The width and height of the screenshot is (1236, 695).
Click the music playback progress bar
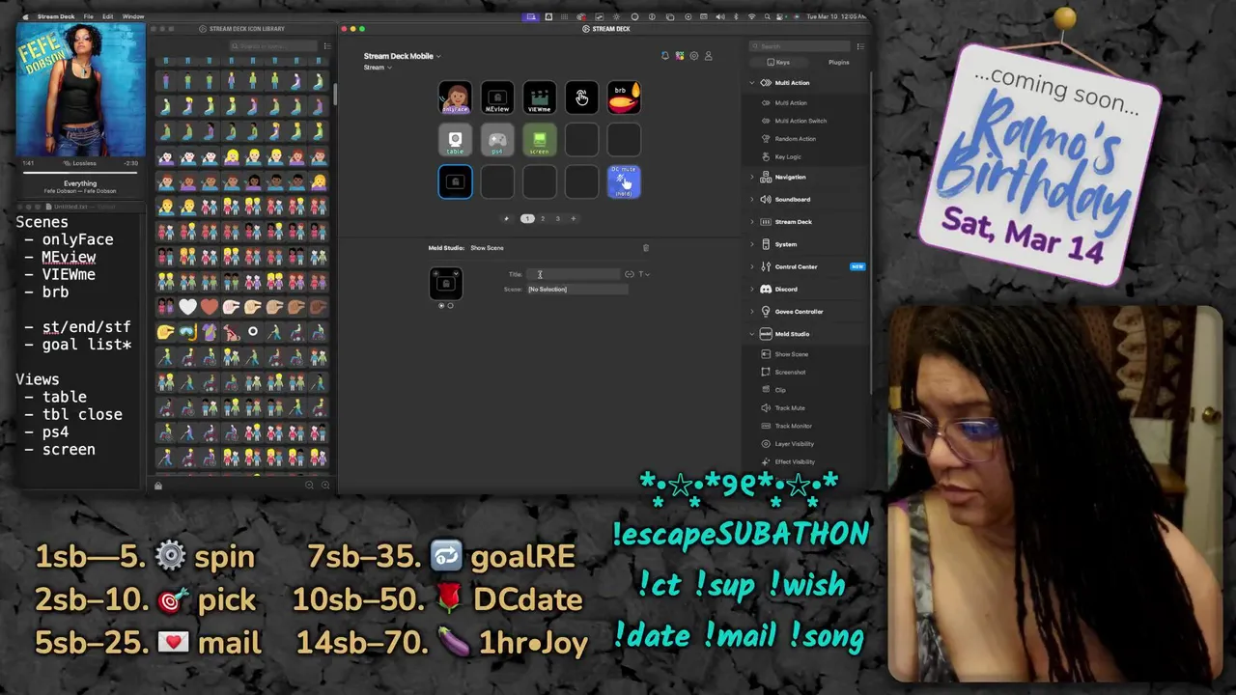click(x=80, y=173)
